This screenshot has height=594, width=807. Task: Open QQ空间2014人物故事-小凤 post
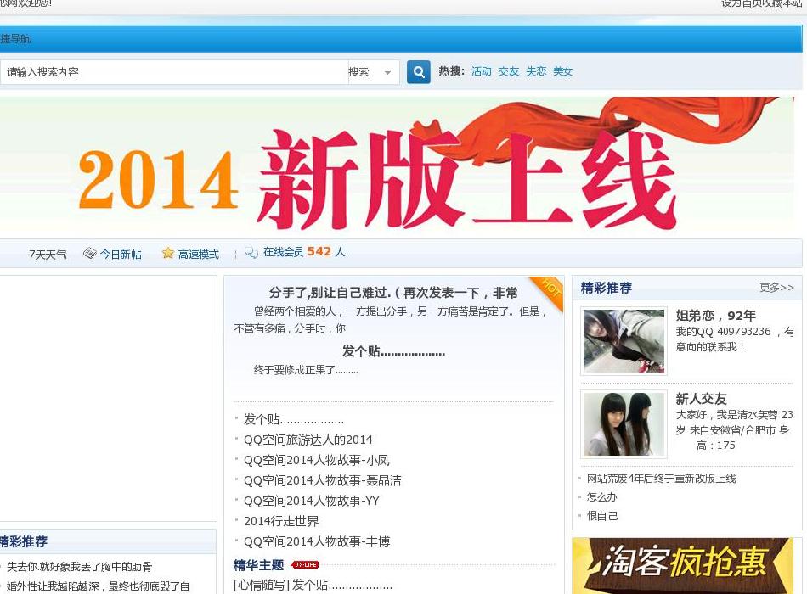point(317,460)
